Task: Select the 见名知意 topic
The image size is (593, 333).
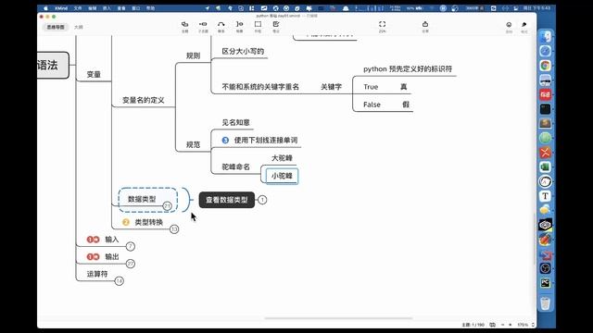Action: click(x=236, y=122)
